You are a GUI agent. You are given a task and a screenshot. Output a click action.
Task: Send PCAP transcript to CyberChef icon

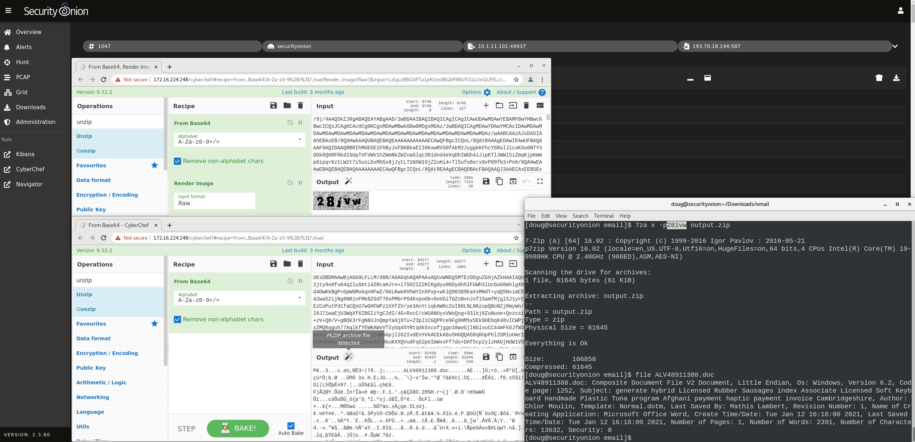[x=879, y=78]
